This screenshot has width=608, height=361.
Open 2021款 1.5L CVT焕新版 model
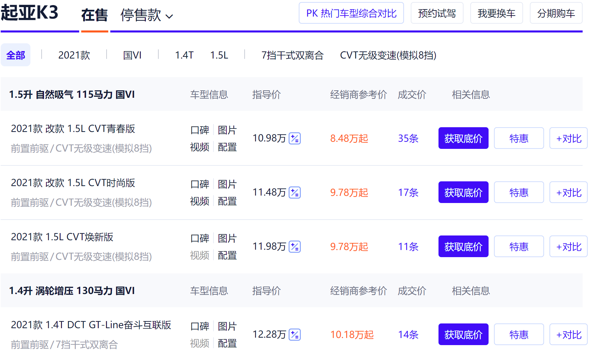point(62,237)
